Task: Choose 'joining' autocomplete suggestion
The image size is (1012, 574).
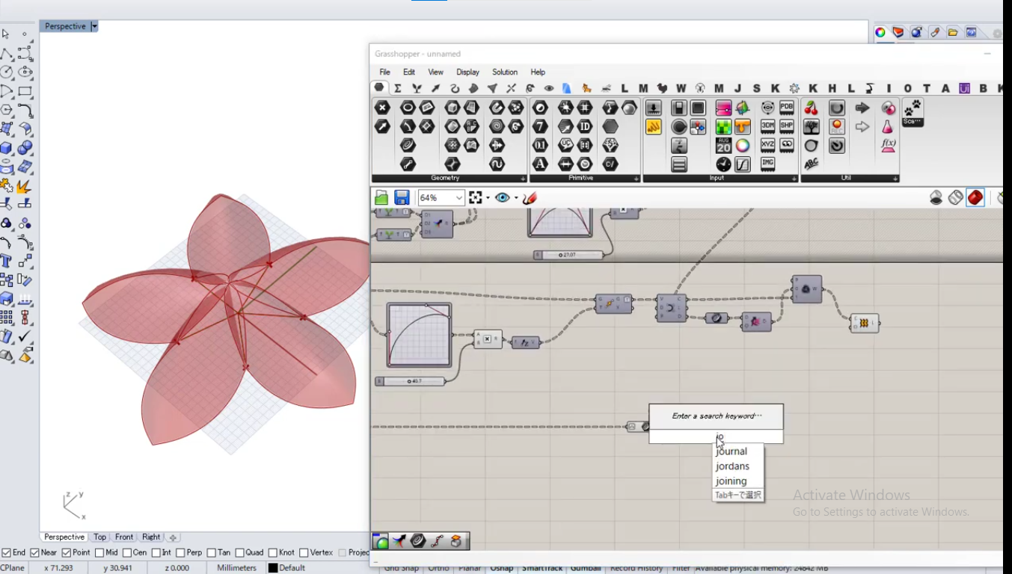Action: (x=732, y=481)
